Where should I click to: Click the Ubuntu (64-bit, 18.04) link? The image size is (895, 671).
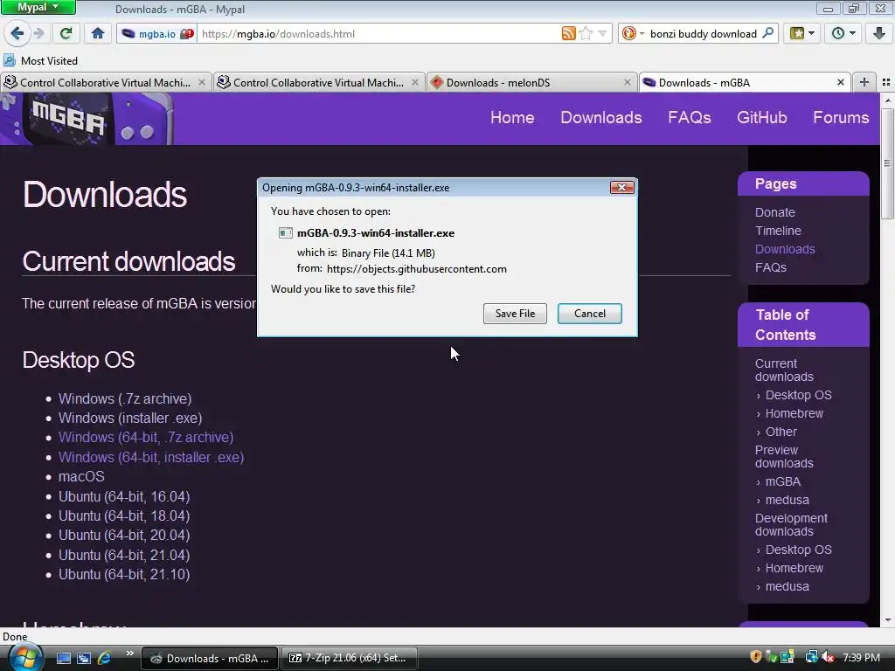click(124, 515)
